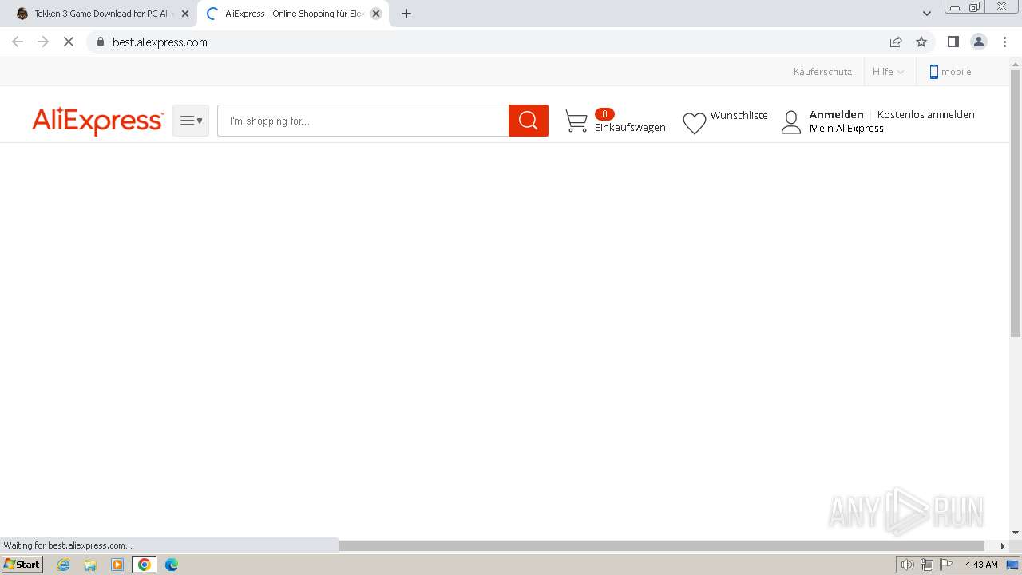
Task: Click the I'm shopping for search field
Action: pyautogui.click(x=363, y=121)
